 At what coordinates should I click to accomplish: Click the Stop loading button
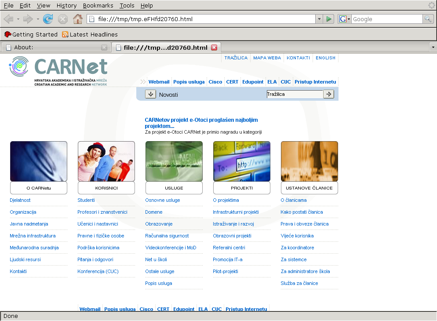[x=63, y=19]
